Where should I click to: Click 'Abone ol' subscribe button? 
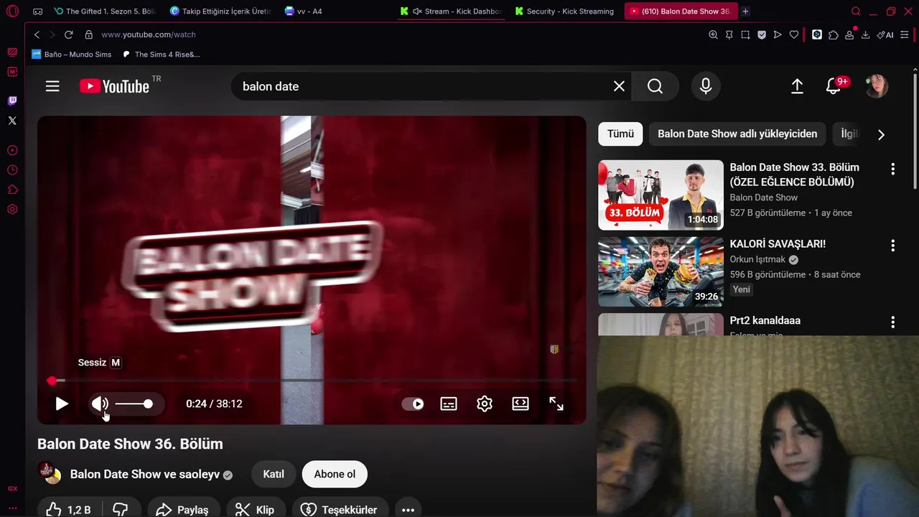click(335, 474)
